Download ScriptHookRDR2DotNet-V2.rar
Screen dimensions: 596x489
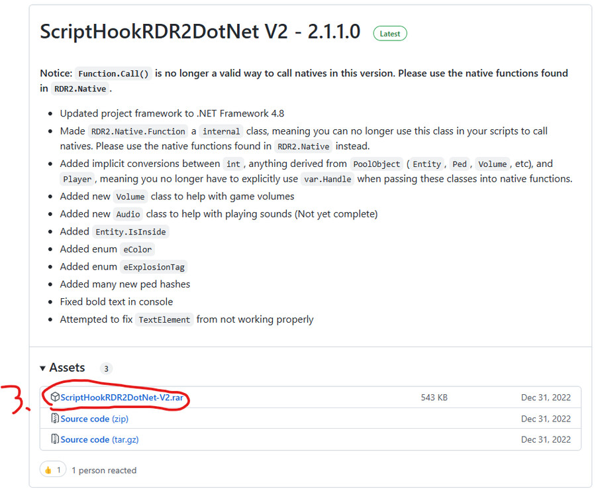[x=122, y=398]
